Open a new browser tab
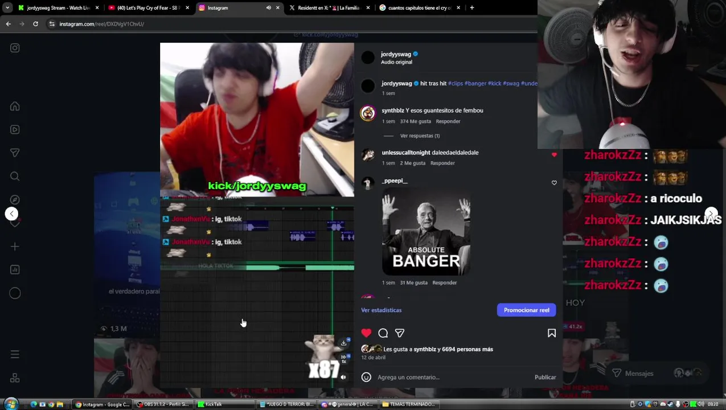726x410 pixels. coord(471,8)
